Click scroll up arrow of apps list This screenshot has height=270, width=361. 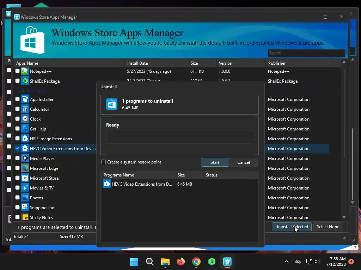click(x=344, y=62)
